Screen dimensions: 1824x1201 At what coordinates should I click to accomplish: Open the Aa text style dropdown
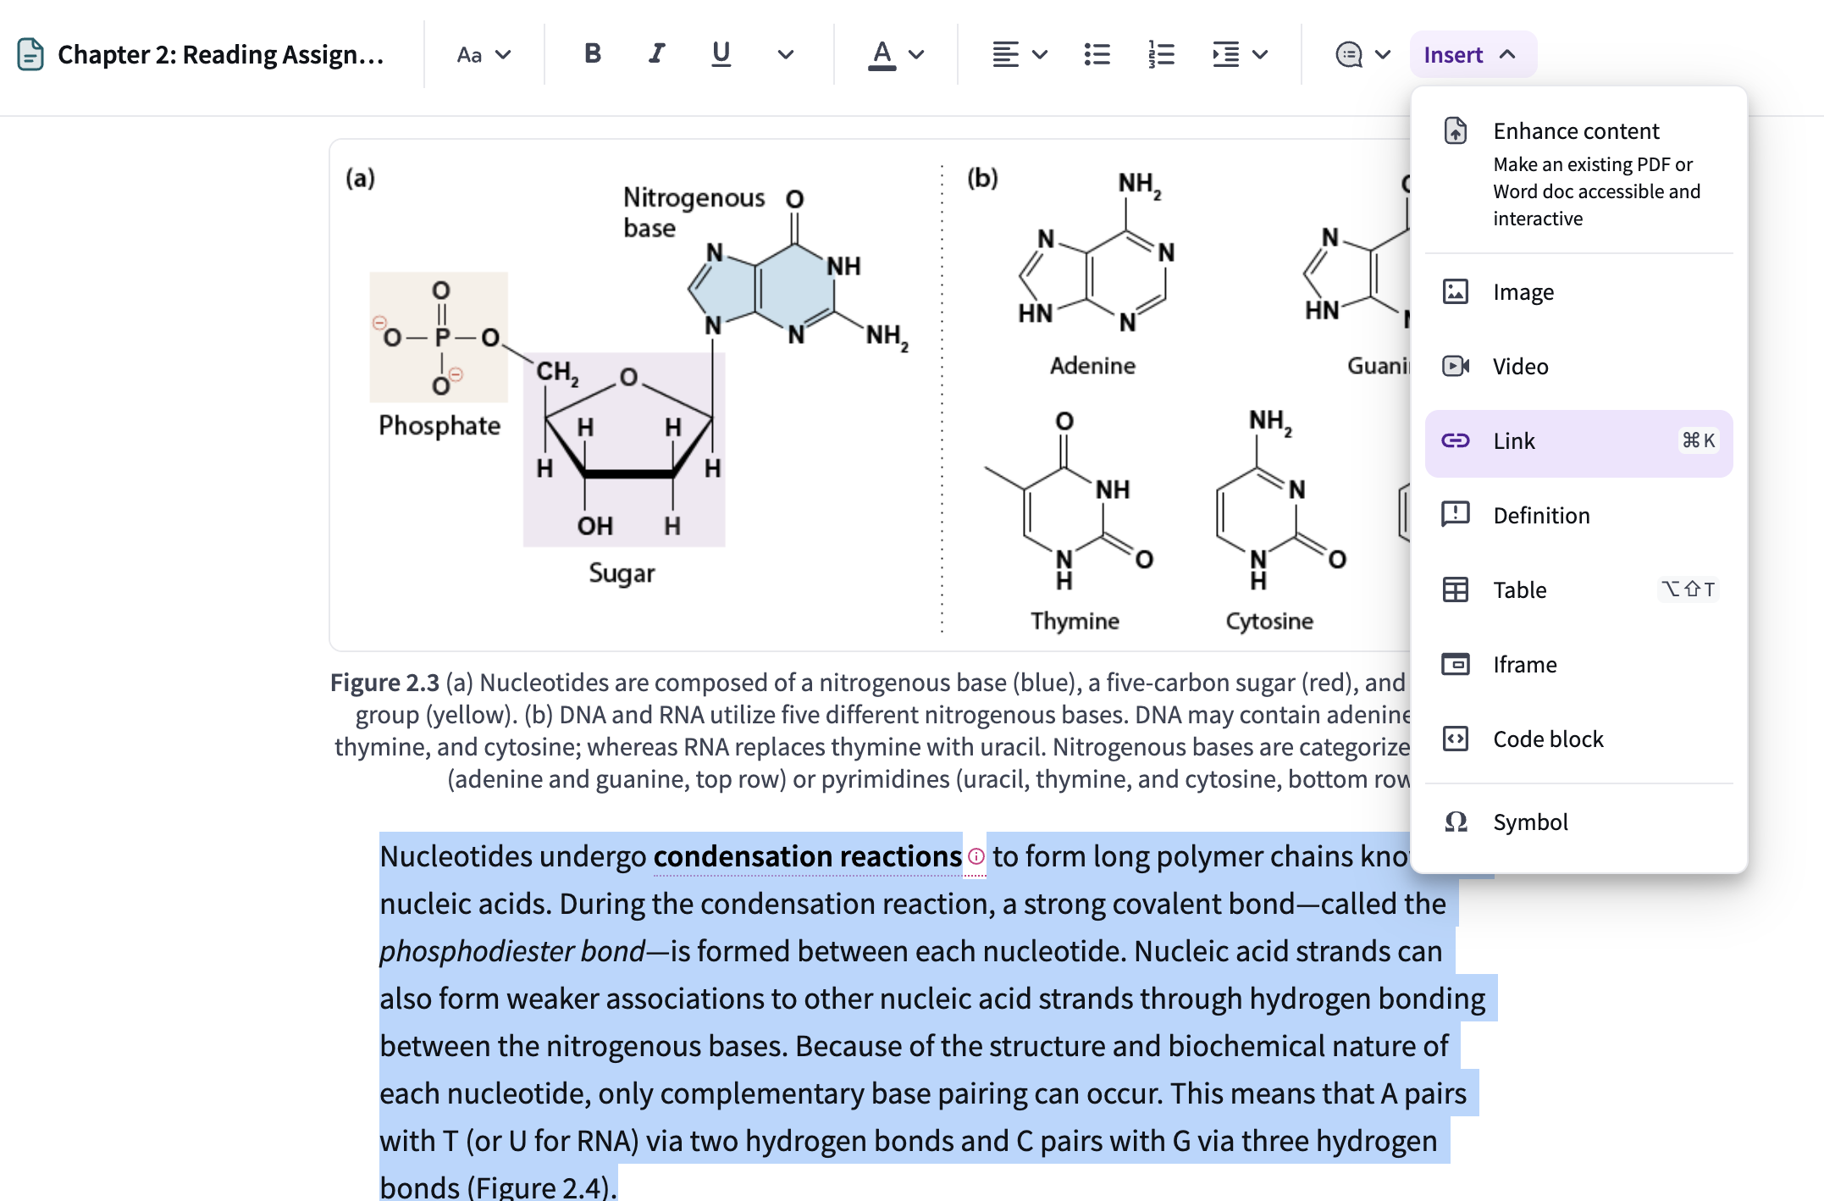484,55
